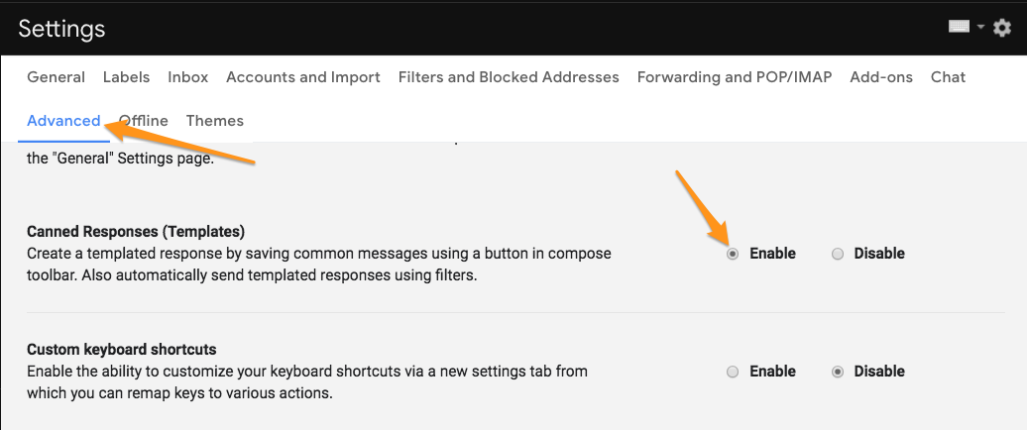Switch to the General tab
Image resolution: width=1027 pixels, height=430 pixels.
pyautogui.click(x=57, y=77)
